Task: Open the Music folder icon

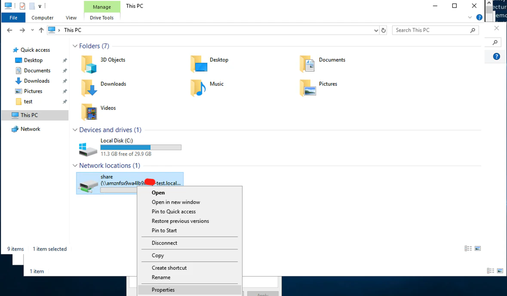Action: point(198,88)
